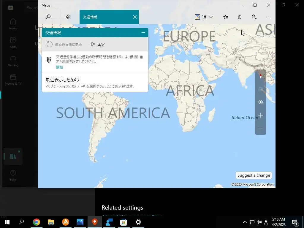Open File Explorer from the taskbar
The image size is (304, 228).
[x=51, y=222]
